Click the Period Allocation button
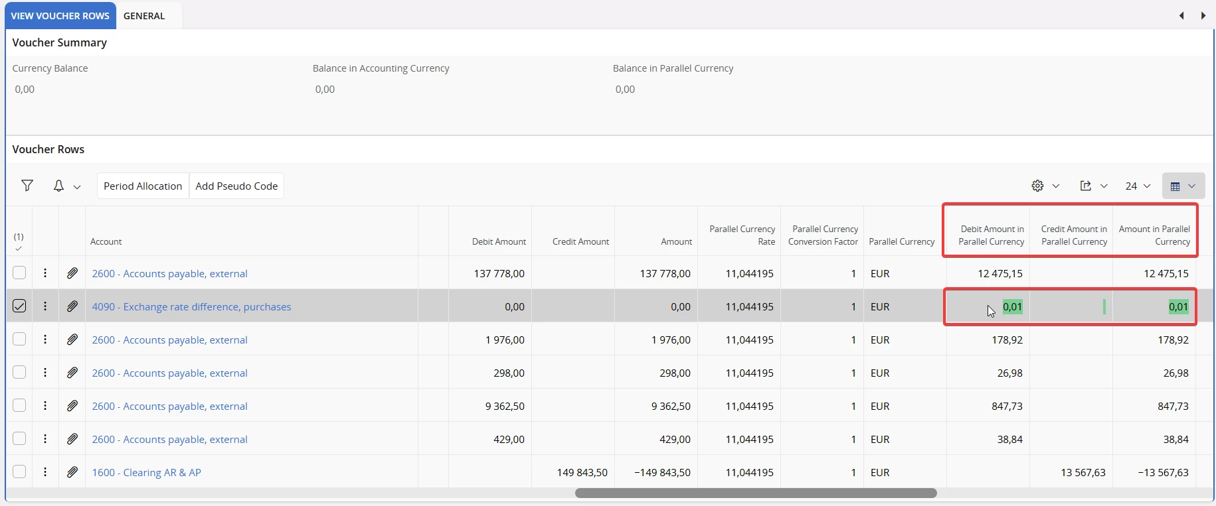Image resolution: width=1216 pixels, height=506 pixels. point(143,186)
